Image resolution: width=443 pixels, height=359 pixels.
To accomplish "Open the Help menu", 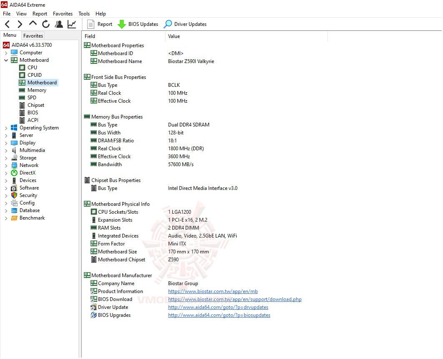I will pos(101,14).
